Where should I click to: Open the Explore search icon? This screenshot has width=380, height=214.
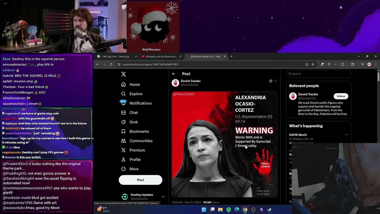click(123, 94)
